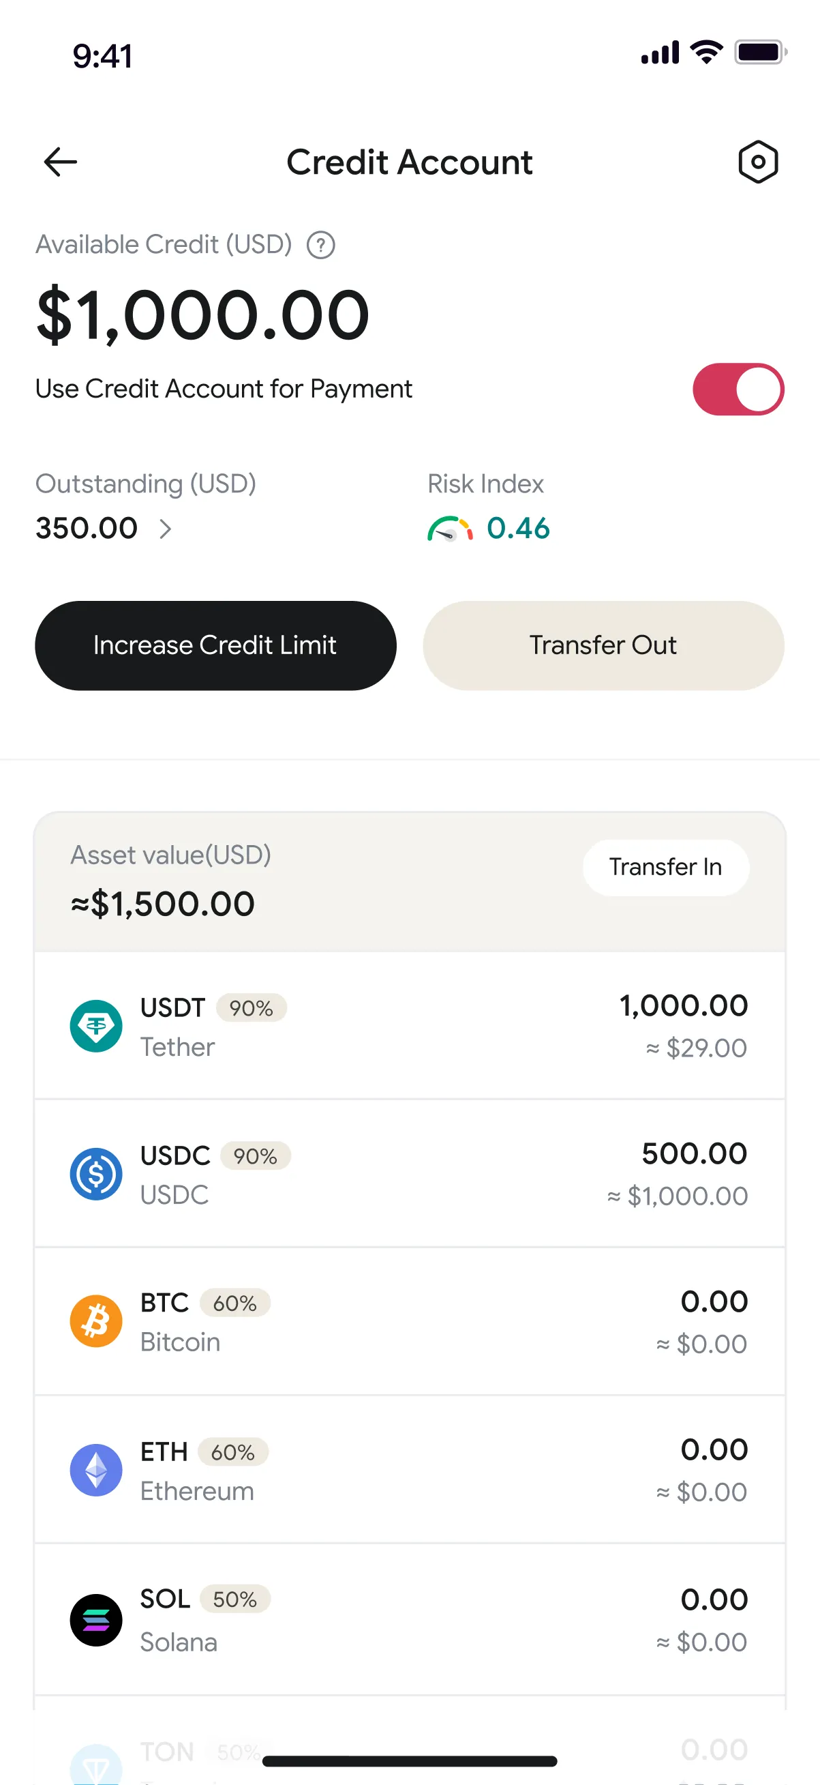
Task: Tap the back arrow icon
Action: [x=60, y=162]
